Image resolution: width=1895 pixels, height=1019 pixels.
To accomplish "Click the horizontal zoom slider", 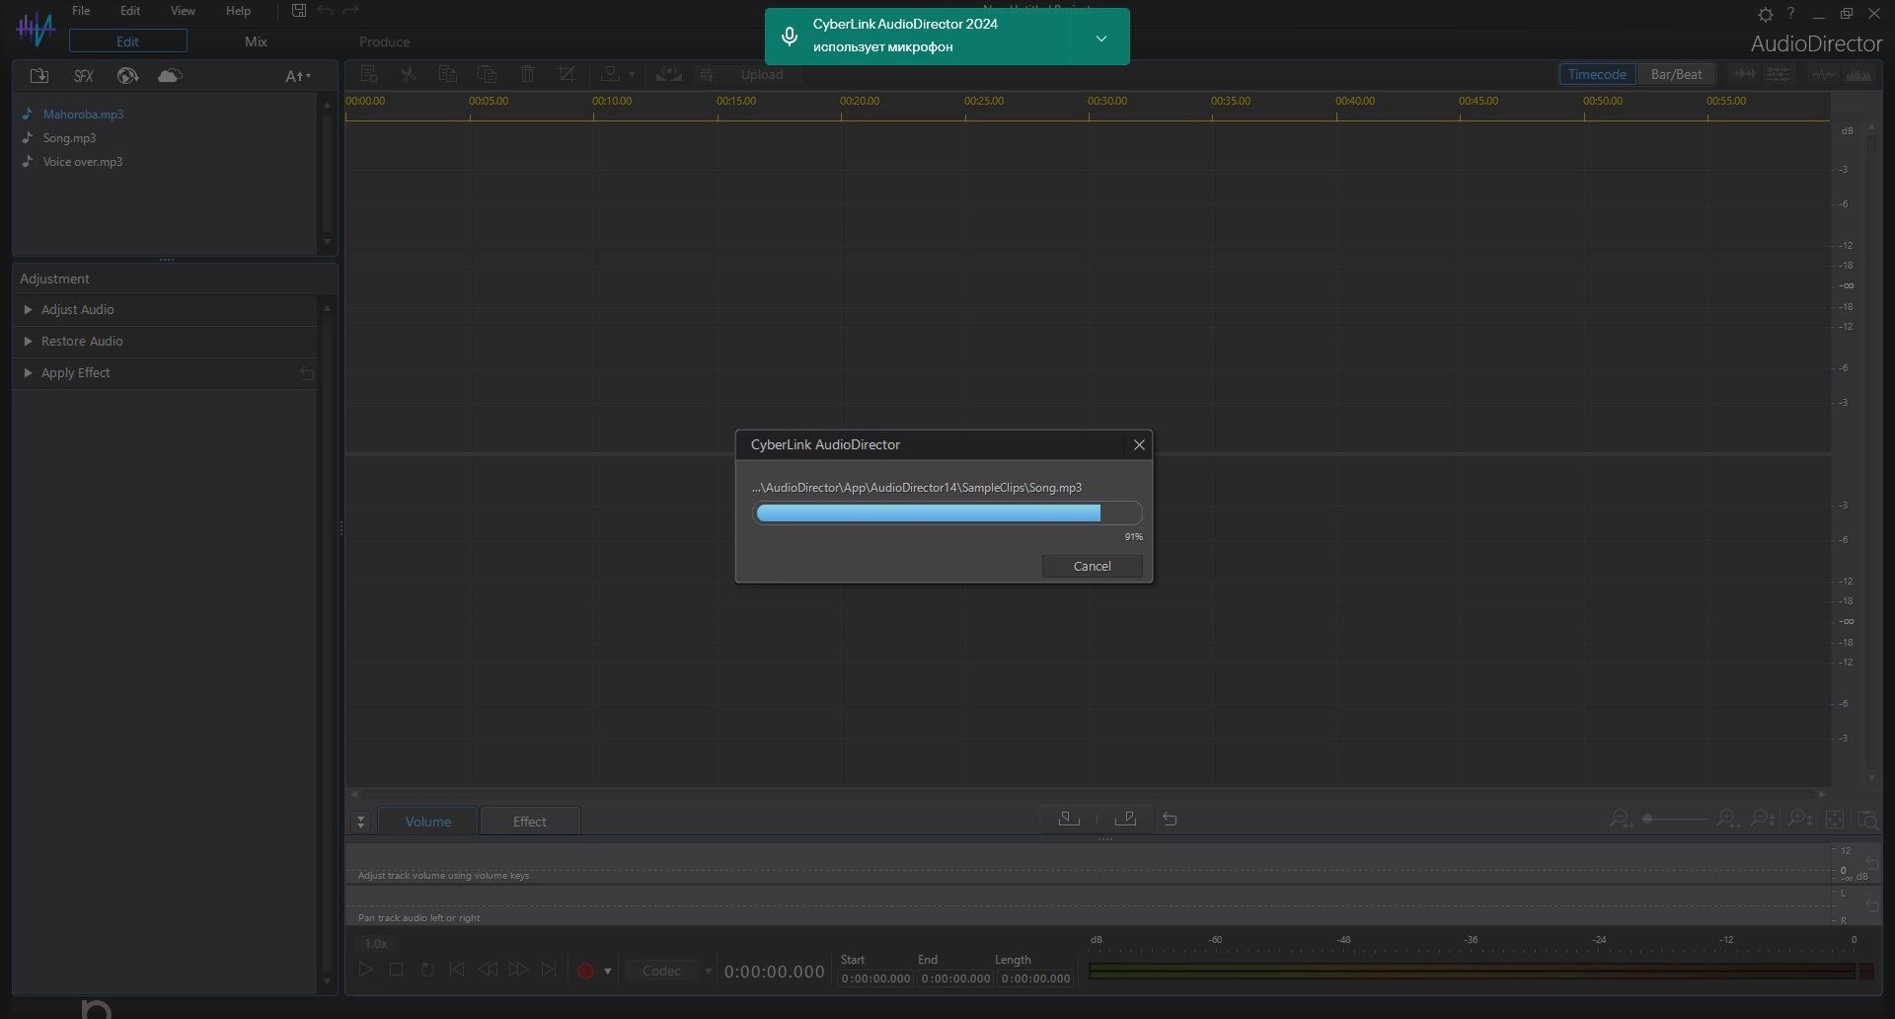I will click(x=1675, y=819).
